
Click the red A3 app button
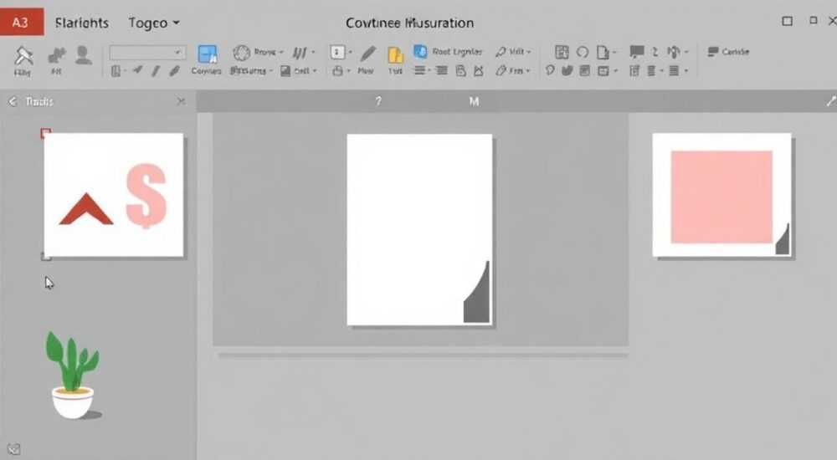pos(22,23)
